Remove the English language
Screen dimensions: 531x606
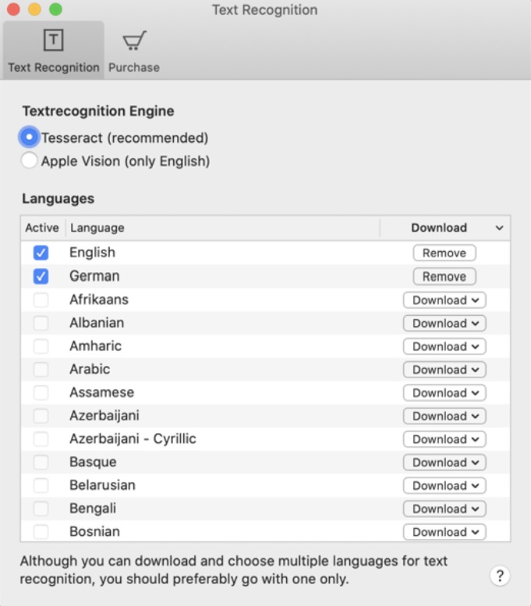(x=444, y=253)
